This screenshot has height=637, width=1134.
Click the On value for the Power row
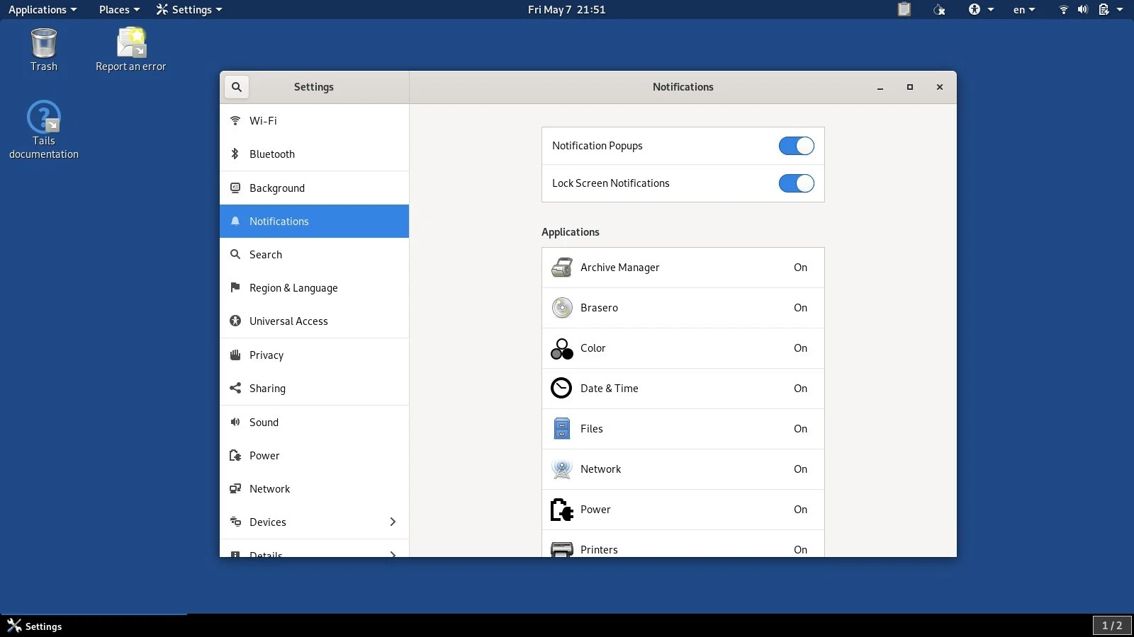[x=800, y=510]
